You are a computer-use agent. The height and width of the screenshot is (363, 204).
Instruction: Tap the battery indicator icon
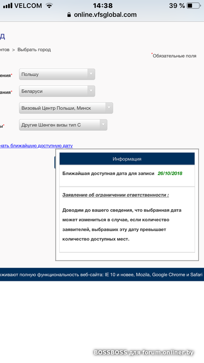pyautogui.click(x=194, y=5)
